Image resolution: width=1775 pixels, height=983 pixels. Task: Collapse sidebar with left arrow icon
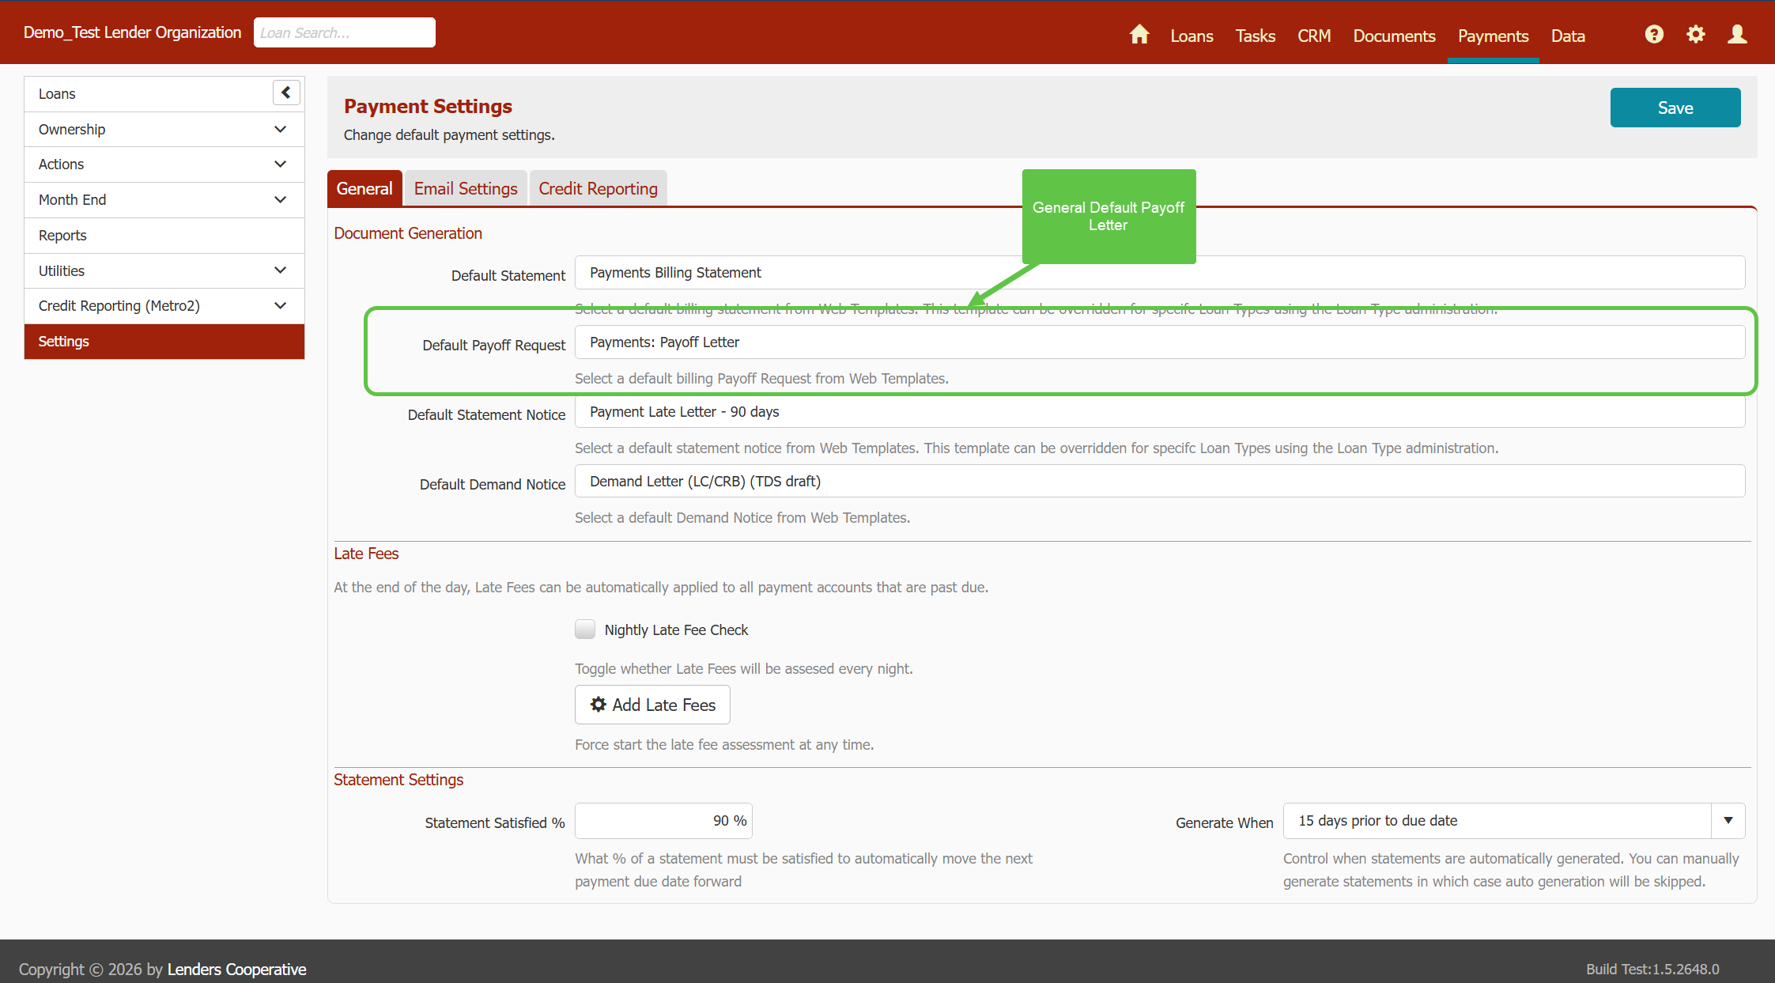coord(286,93)
